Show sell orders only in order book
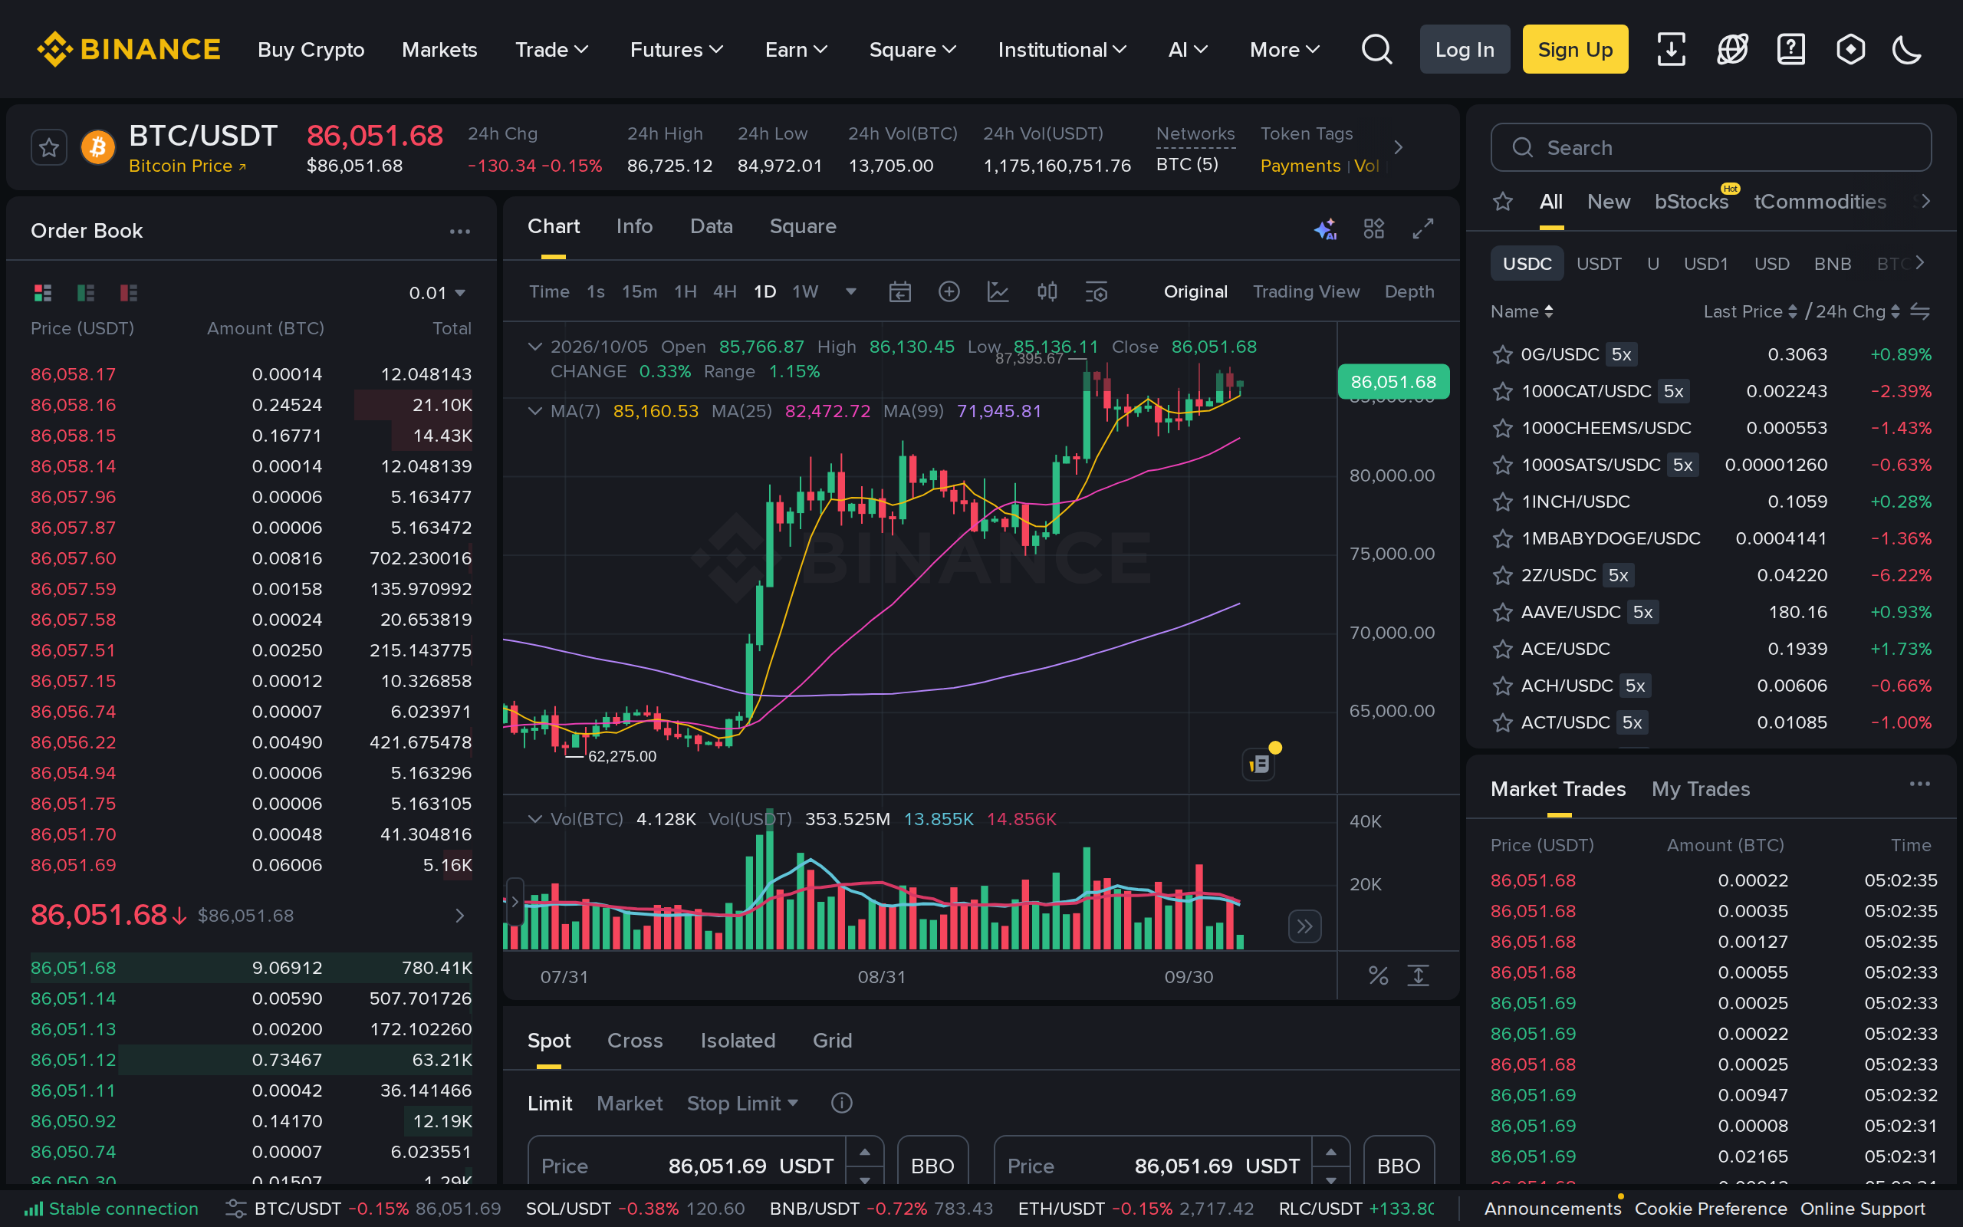 [128, 292]
